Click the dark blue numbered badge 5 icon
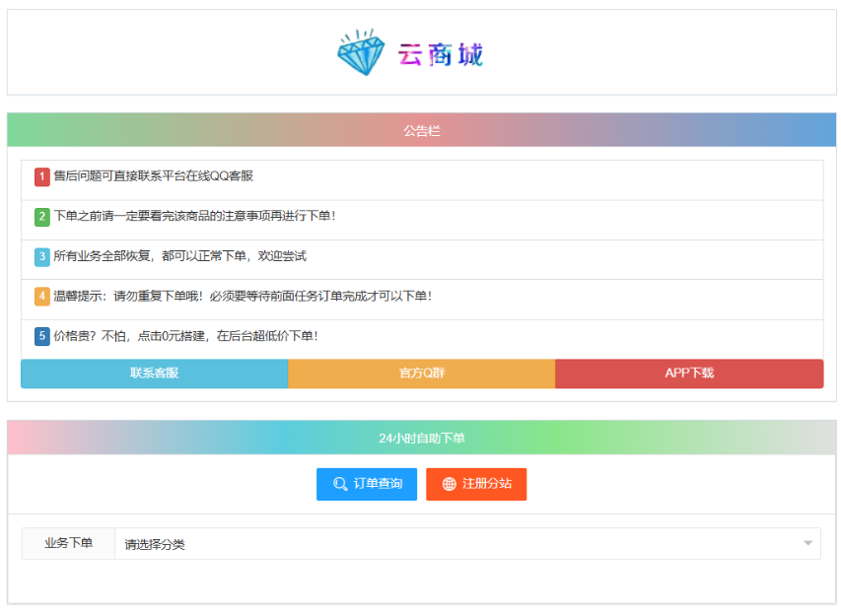This screenshot has height=614, width=841. [41, 334]
